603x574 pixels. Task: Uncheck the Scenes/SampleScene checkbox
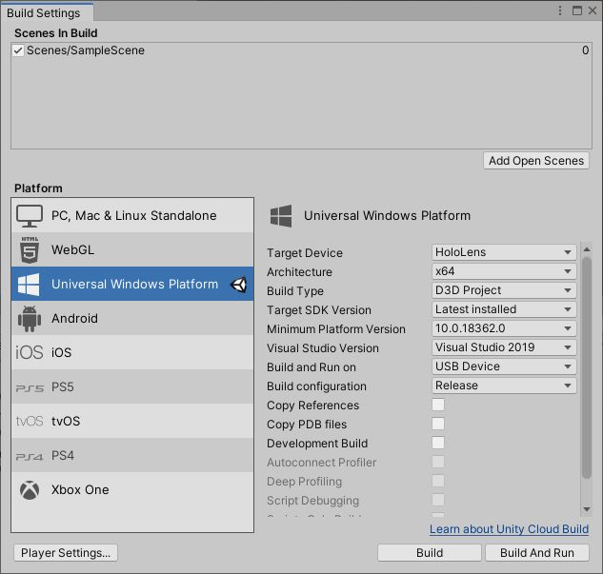[x=18, y=50]
